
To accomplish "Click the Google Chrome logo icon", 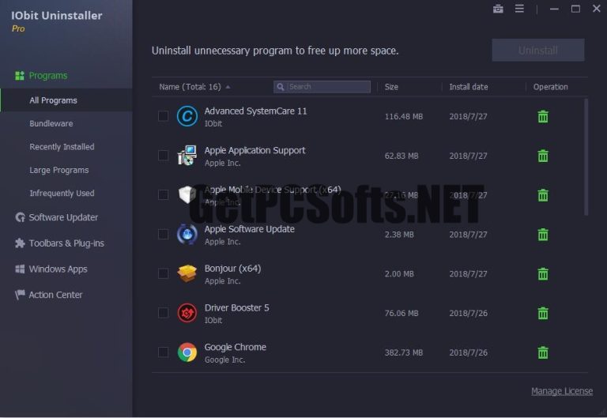I will [187, 352].
